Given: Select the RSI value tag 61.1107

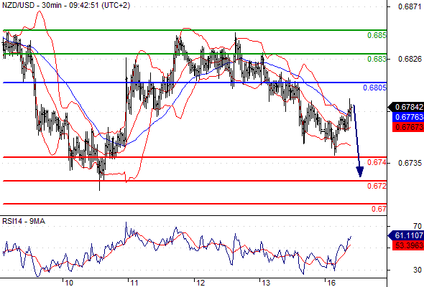Looking at the screenshot, I should [x=406, y=235].
